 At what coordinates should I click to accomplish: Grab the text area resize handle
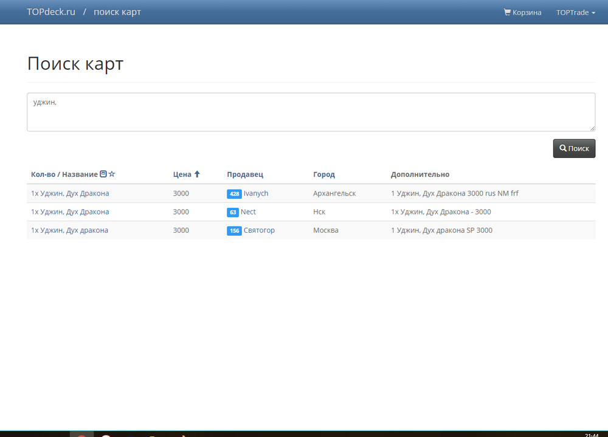pos(592,128)
